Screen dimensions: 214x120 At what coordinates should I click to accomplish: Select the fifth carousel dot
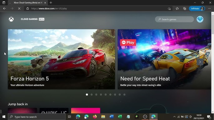(x=106, y=95)
